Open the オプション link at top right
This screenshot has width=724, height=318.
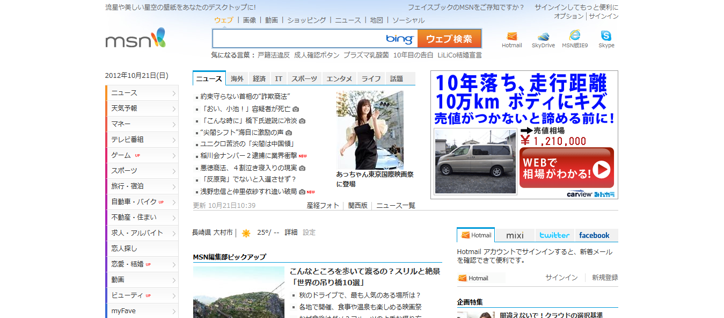click(568, 16)
